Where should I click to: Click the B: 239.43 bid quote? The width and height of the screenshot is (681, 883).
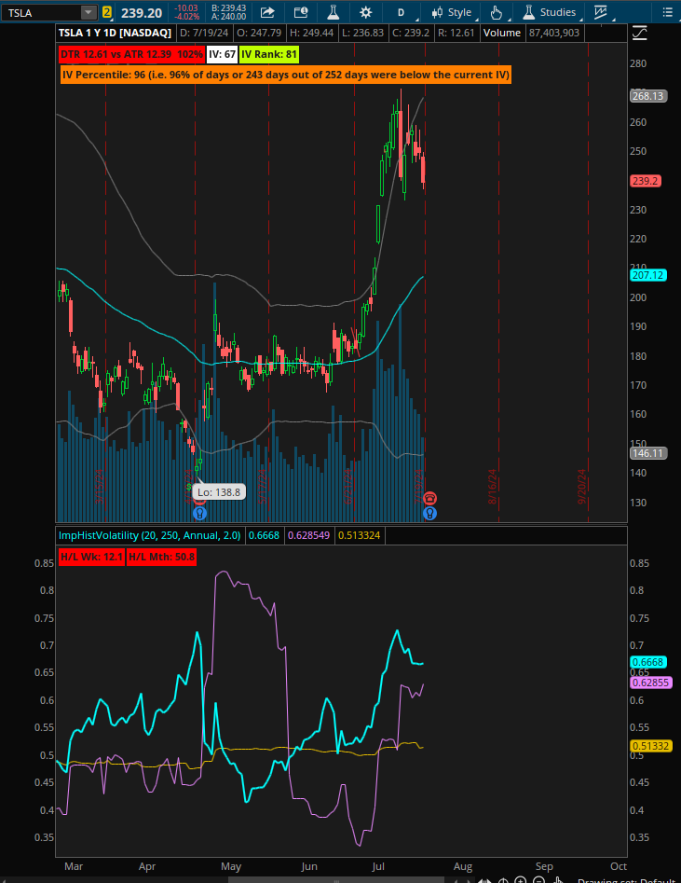click(228, 8)
